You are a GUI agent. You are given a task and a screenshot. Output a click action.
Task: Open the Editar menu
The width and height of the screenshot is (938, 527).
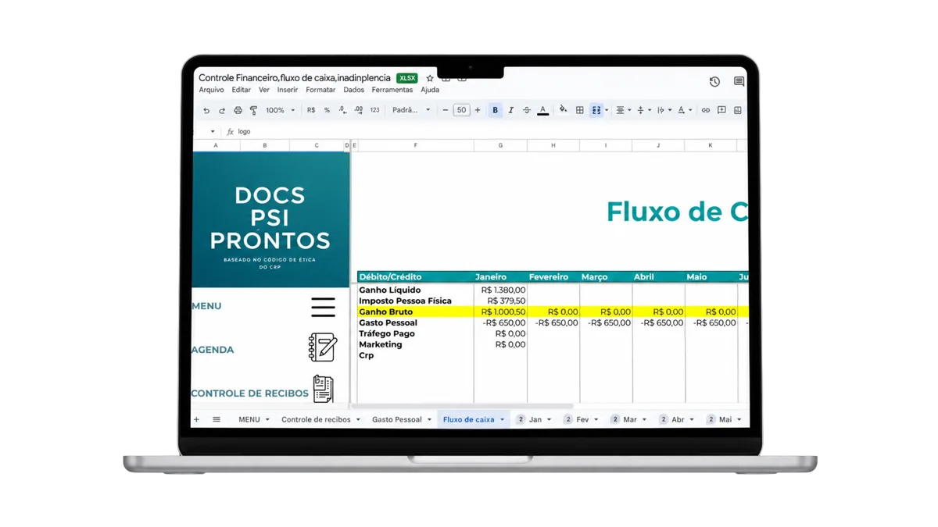point(242,90)
